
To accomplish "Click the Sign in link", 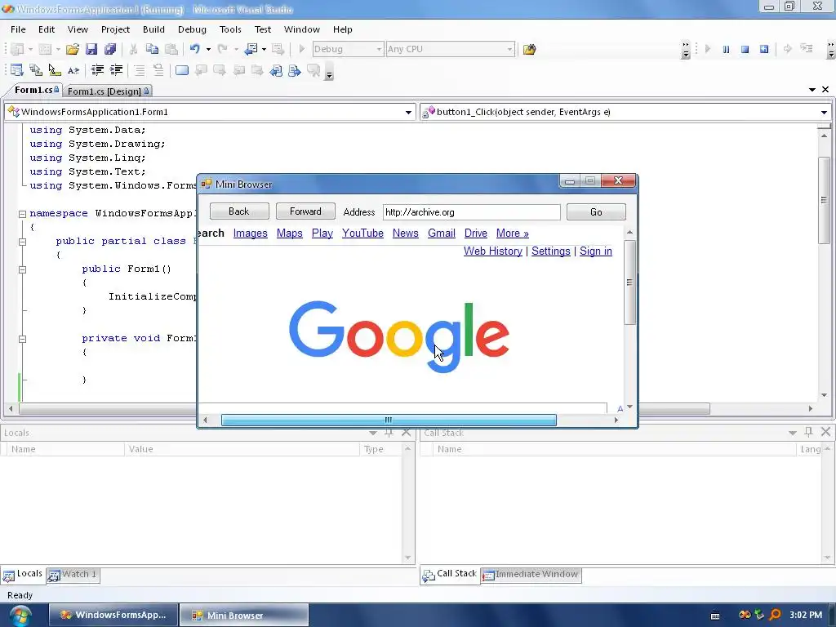I will pyautogui.click(x=595, y=251).
